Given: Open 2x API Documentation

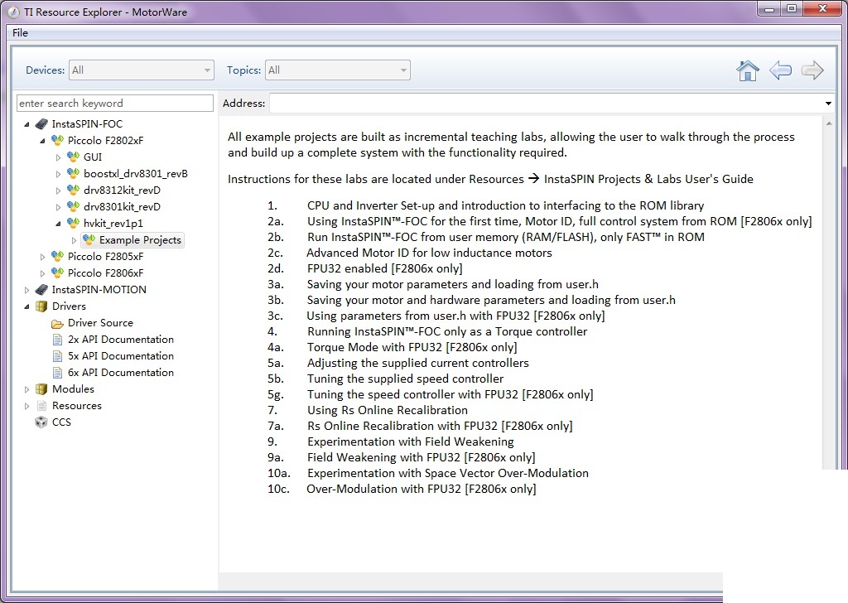Looking at the screenshot, I should pos(121,340).
